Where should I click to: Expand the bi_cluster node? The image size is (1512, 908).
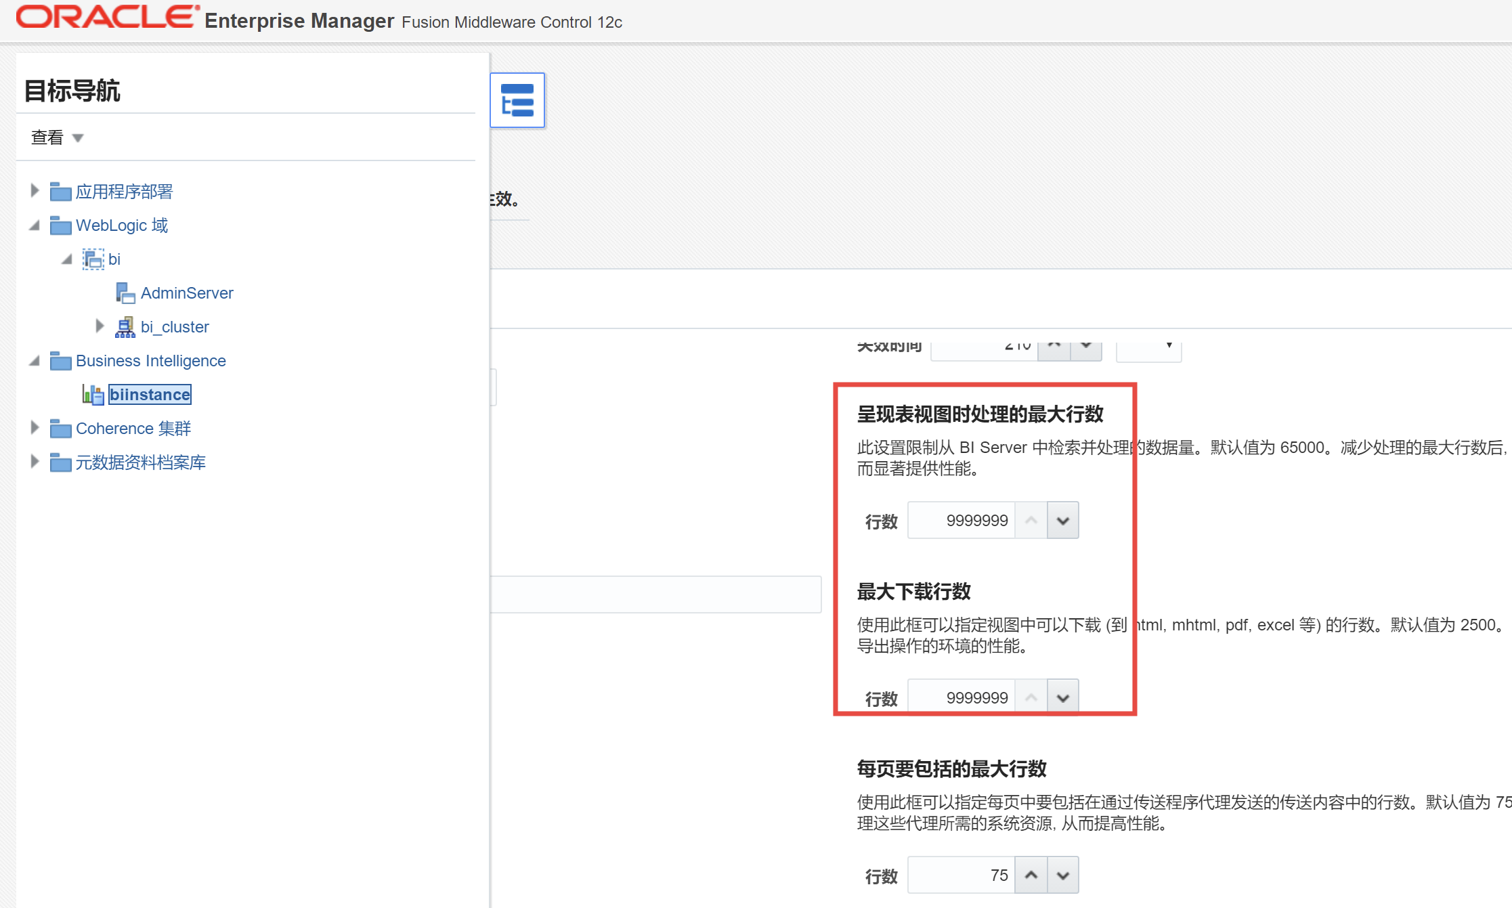click(100, 326)
